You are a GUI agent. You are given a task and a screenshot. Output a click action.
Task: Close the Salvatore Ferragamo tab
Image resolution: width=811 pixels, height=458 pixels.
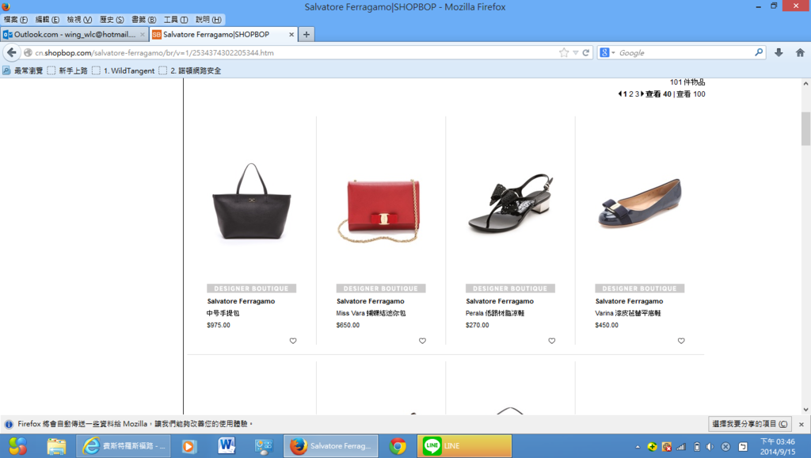[x=291, y=34]
